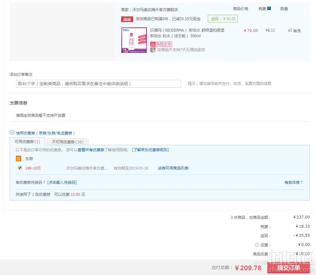Viewport: 316px width, 275px height.
Task: Click the orange 东 coupon type icon
Action: pos(18,158)
